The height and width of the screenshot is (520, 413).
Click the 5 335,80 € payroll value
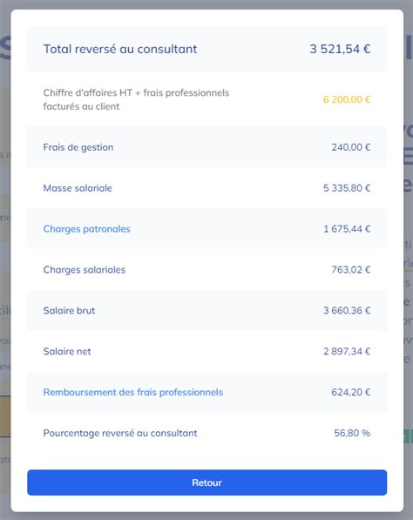tap(347, 188)
